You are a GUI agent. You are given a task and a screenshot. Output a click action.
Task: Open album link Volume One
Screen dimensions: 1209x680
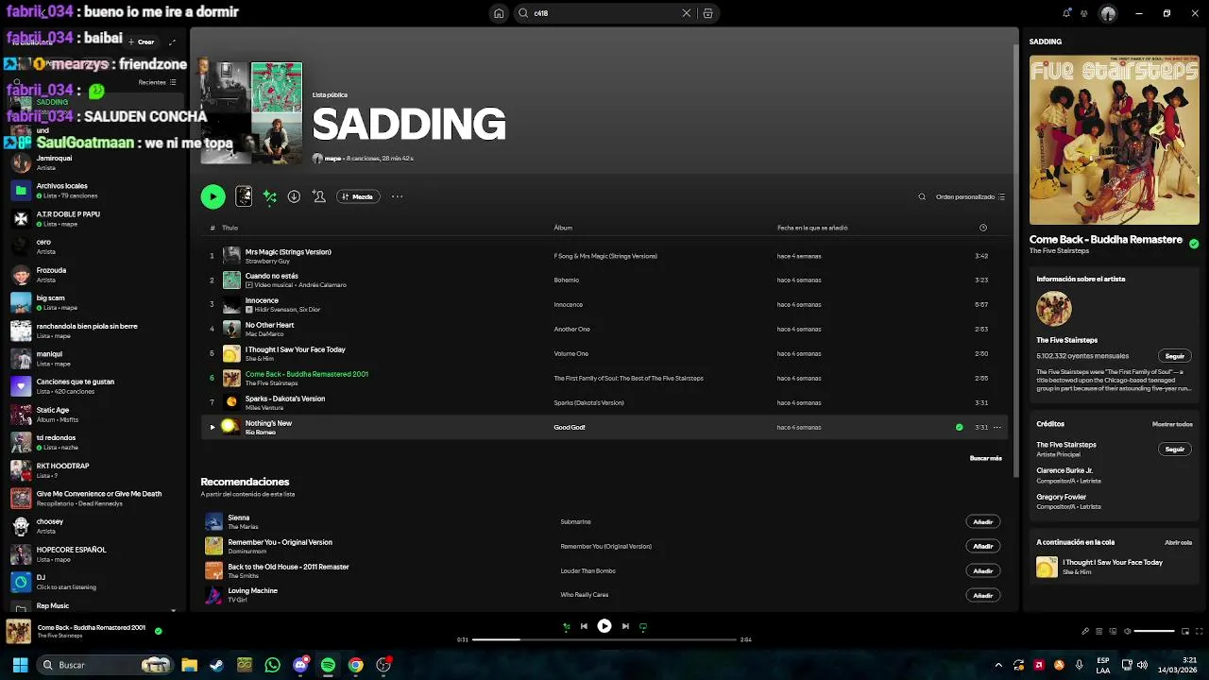(x=570, y=353)
